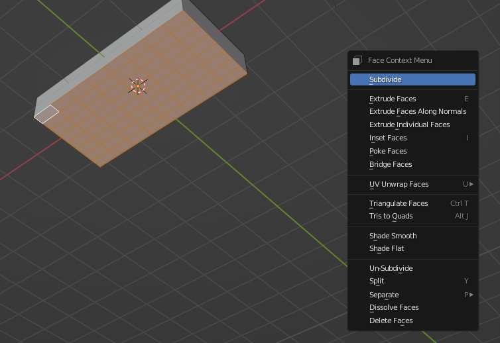
Task: Open Separate submenu
Action: (x=412, y=295)
